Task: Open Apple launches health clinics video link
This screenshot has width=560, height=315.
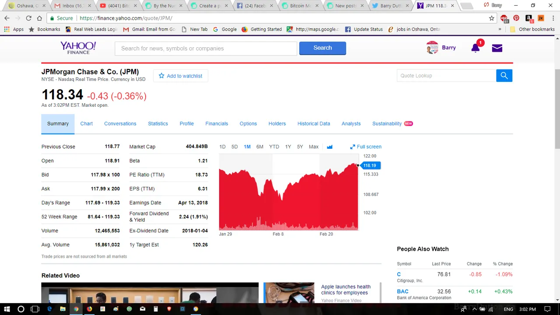Action: pyautogui.click(x=346, y=290)
